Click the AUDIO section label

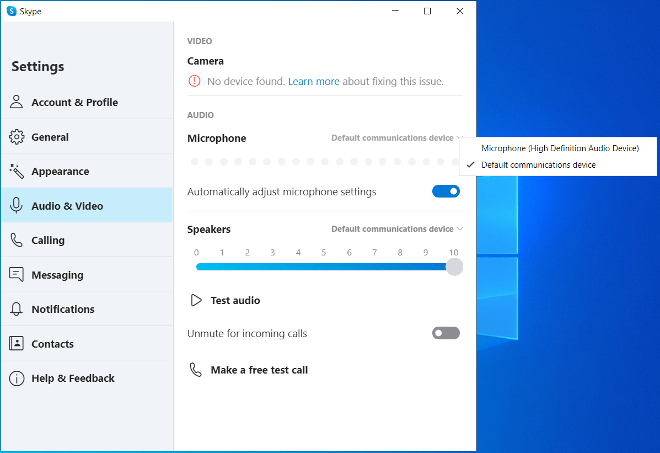coord(200,115)
